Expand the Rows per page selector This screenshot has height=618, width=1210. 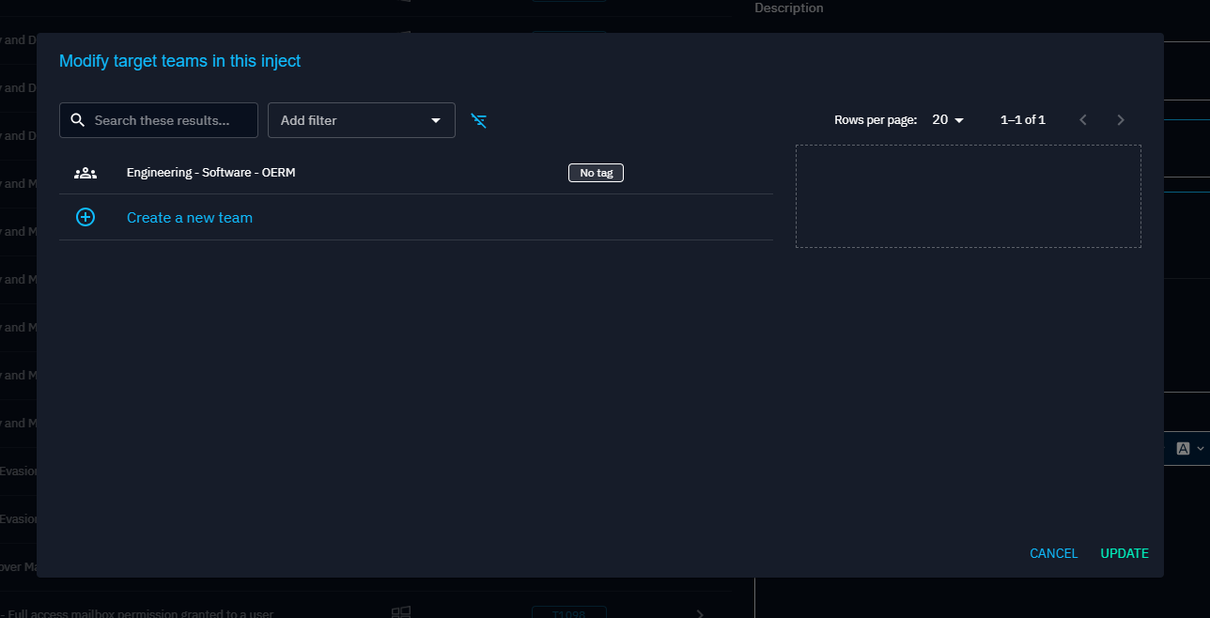[948, 120]
